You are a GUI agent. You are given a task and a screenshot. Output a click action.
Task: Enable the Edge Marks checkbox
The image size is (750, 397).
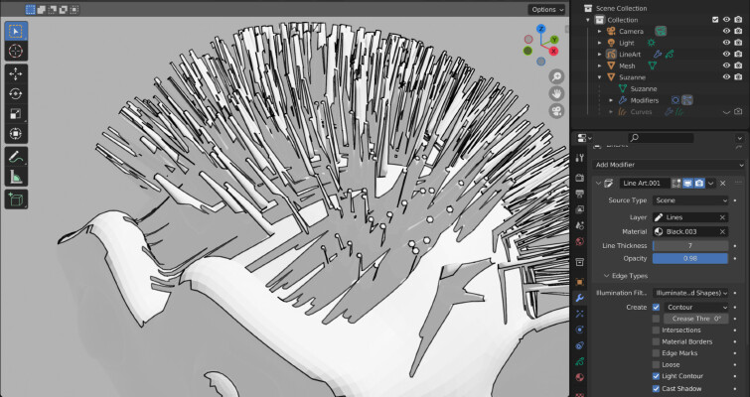point(656,353)
